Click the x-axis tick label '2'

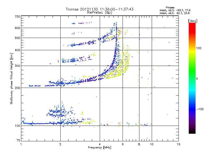pos(60,144)
